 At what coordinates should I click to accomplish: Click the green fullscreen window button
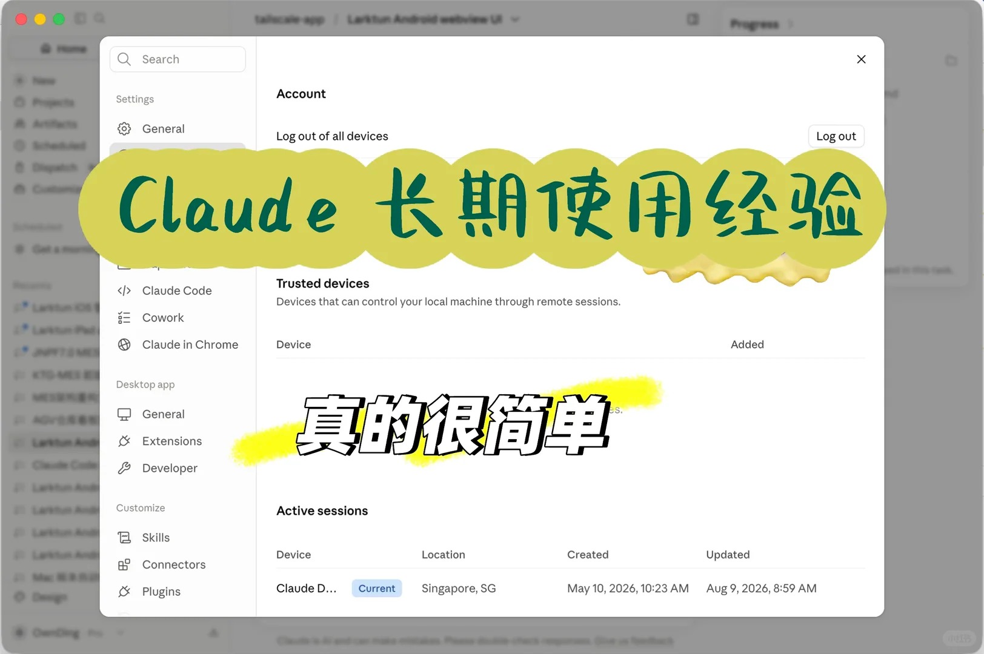pyautogui.click(x=59, y=19)
